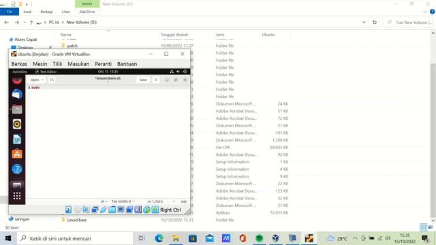Expand the Open dropdown in Text Editor
436x245 pixels.
[x=37, y=80]
